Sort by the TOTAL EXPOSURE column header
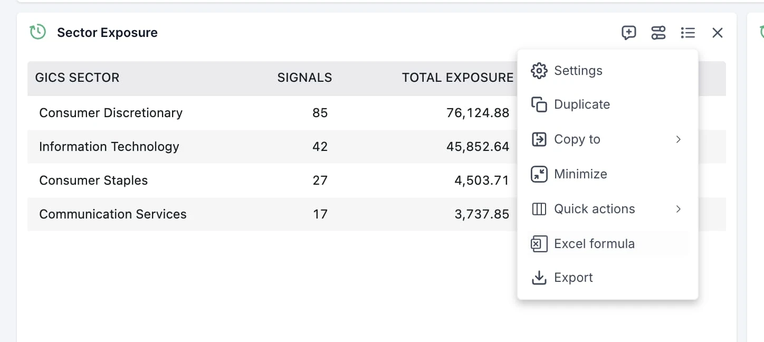 coord(457,77)
